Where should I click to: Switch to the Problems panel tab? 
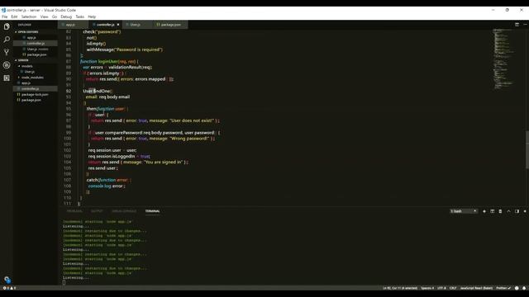tap(74, 211)
